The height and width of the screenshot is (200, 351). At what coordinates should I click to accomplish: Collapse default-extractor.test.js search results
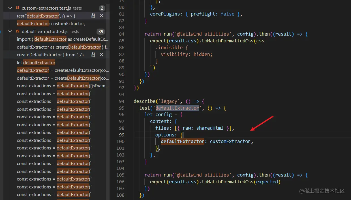click(x=10, y=31)
